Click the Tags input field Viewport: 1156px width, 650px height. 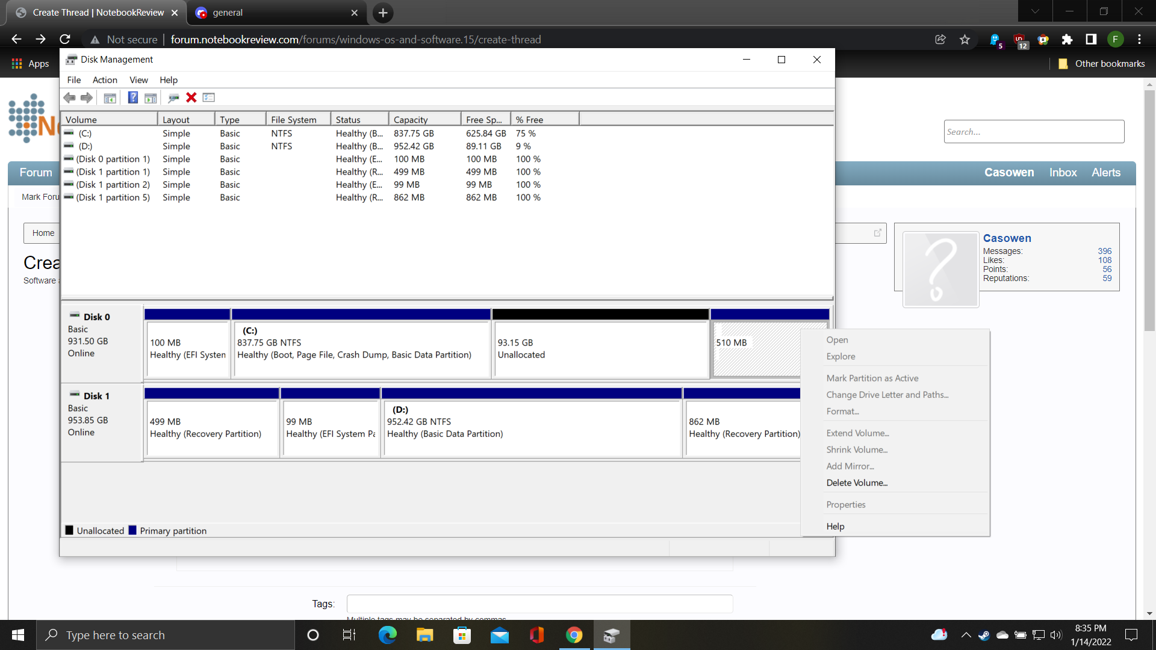(539, 604)
